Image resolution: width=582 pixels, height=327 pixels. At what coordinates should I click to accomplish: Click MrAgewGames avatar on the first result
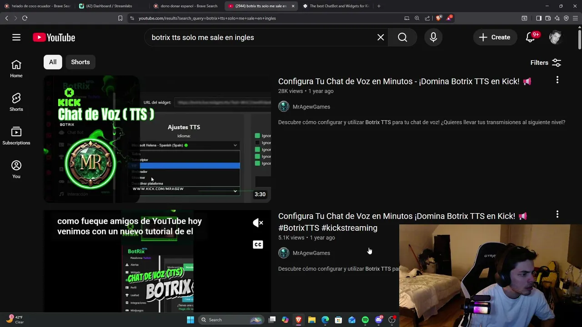pyautogui.click(x=284, y=107)
